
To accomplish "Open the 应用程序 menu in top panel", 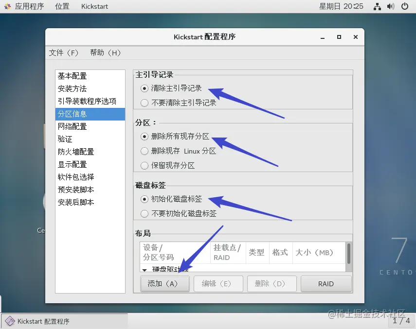I will pos(30,6).
